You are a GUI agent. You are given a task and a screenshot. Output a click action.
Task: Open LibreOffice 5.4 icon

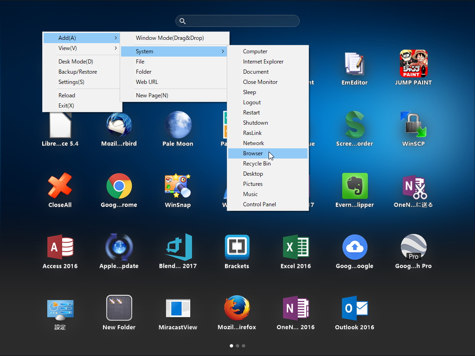click(x=60, y=125)
